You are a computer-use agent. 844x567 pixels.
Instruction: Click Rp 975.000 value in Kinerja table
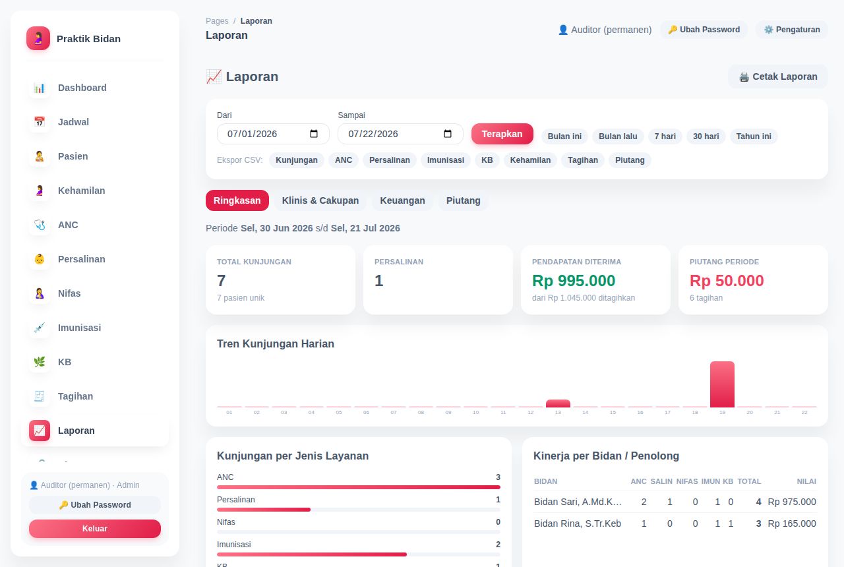pyautogui.click(x=792, y=502)
